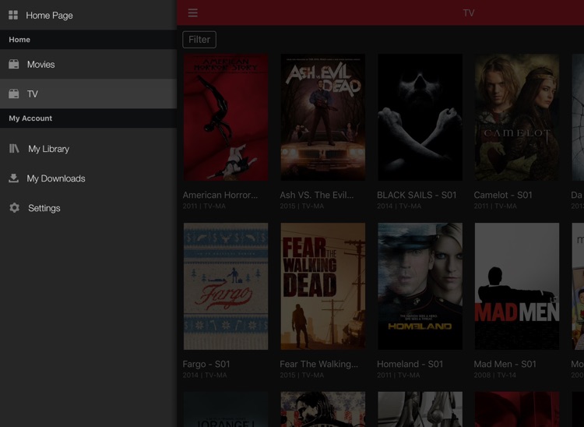
Task: Open the Fargo poster
Action: 226,286
